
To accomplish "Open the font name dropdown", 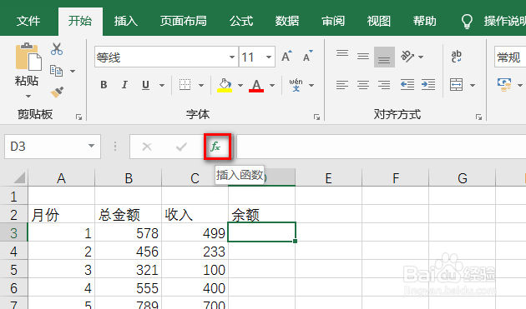I will click(232, 57).
